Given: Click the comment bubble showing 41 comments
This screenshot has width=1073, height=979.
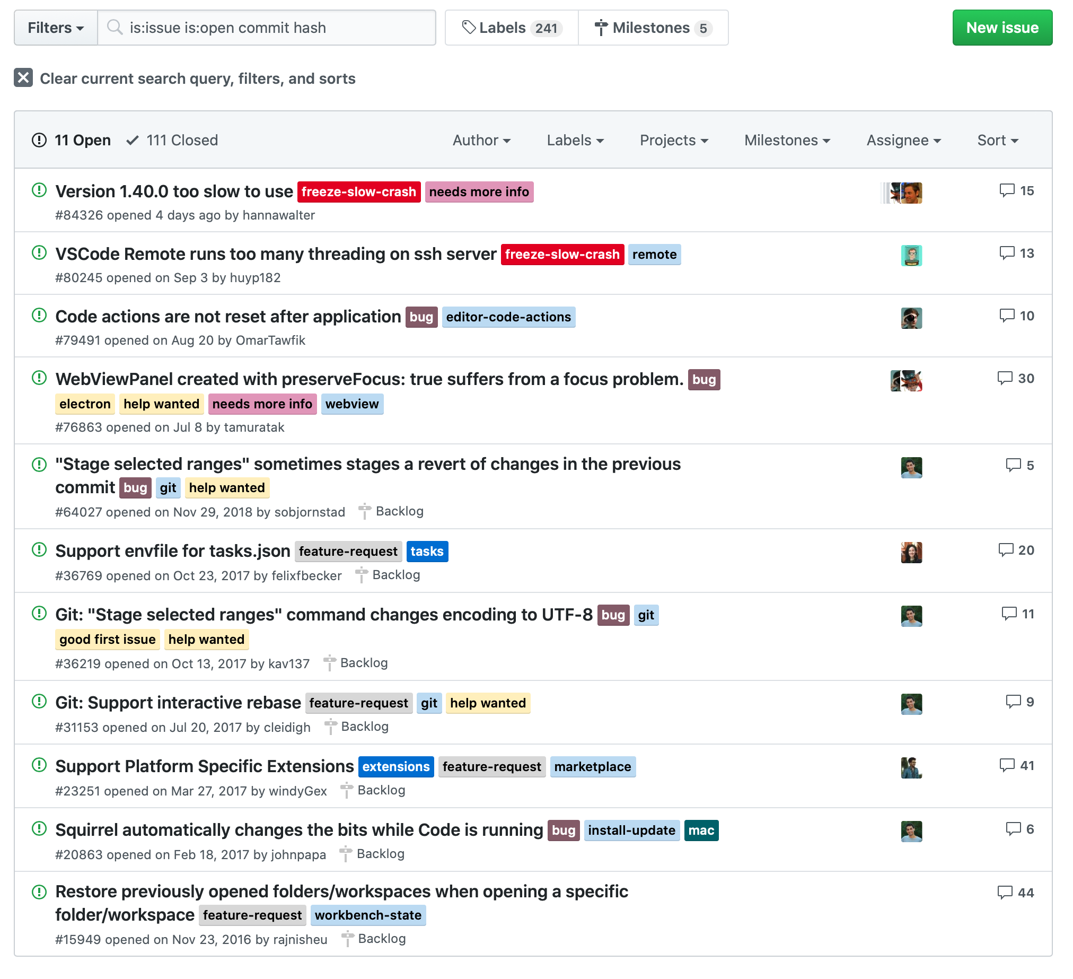Looking at the screenshot, I should click(x=1008, y=765).
